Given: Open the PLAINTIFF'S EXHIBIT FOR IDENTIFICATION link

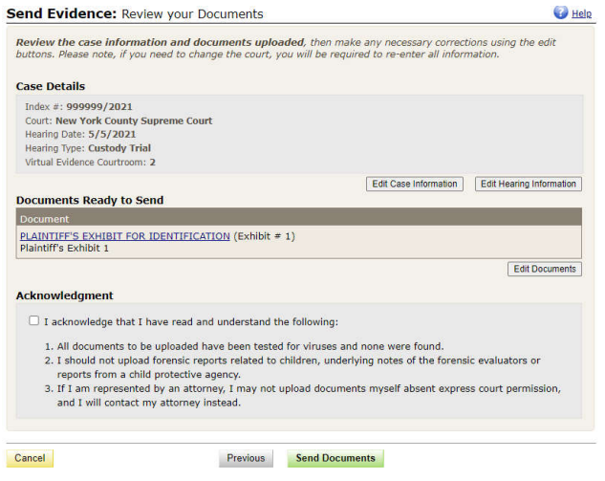Looking at the screenshot, I should [124, 236].
